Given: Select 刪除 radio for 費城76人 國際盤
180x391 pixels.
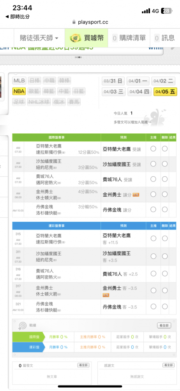Looking at the screenshot, I should point(165,179).
